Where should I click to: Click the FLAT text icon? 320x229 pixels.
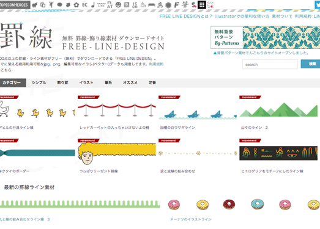[110, 5]
